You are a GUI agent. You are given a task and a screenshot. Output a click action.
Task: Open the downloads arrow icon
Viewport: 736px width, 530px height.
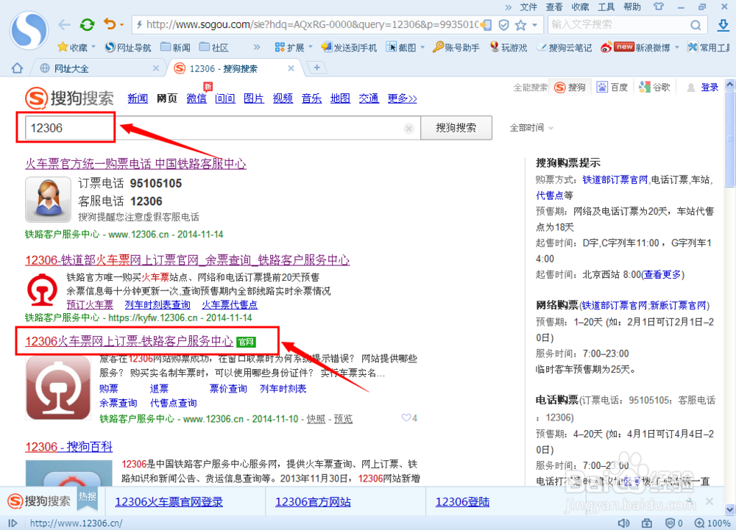tap(723, 25)
